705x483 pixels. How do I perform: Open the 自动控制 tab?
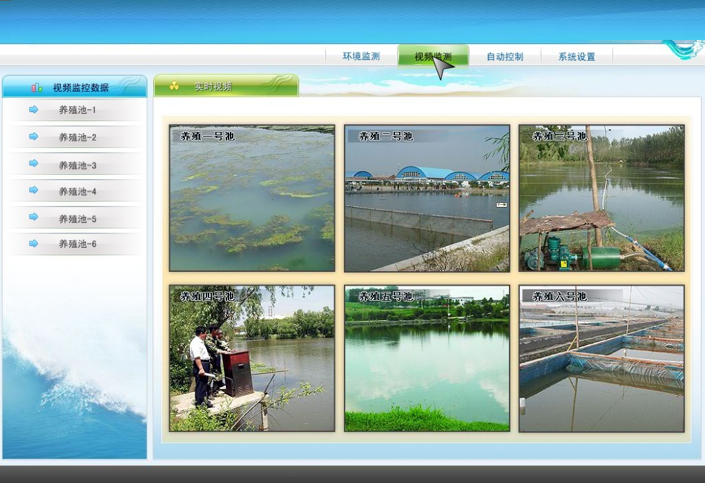505,56
